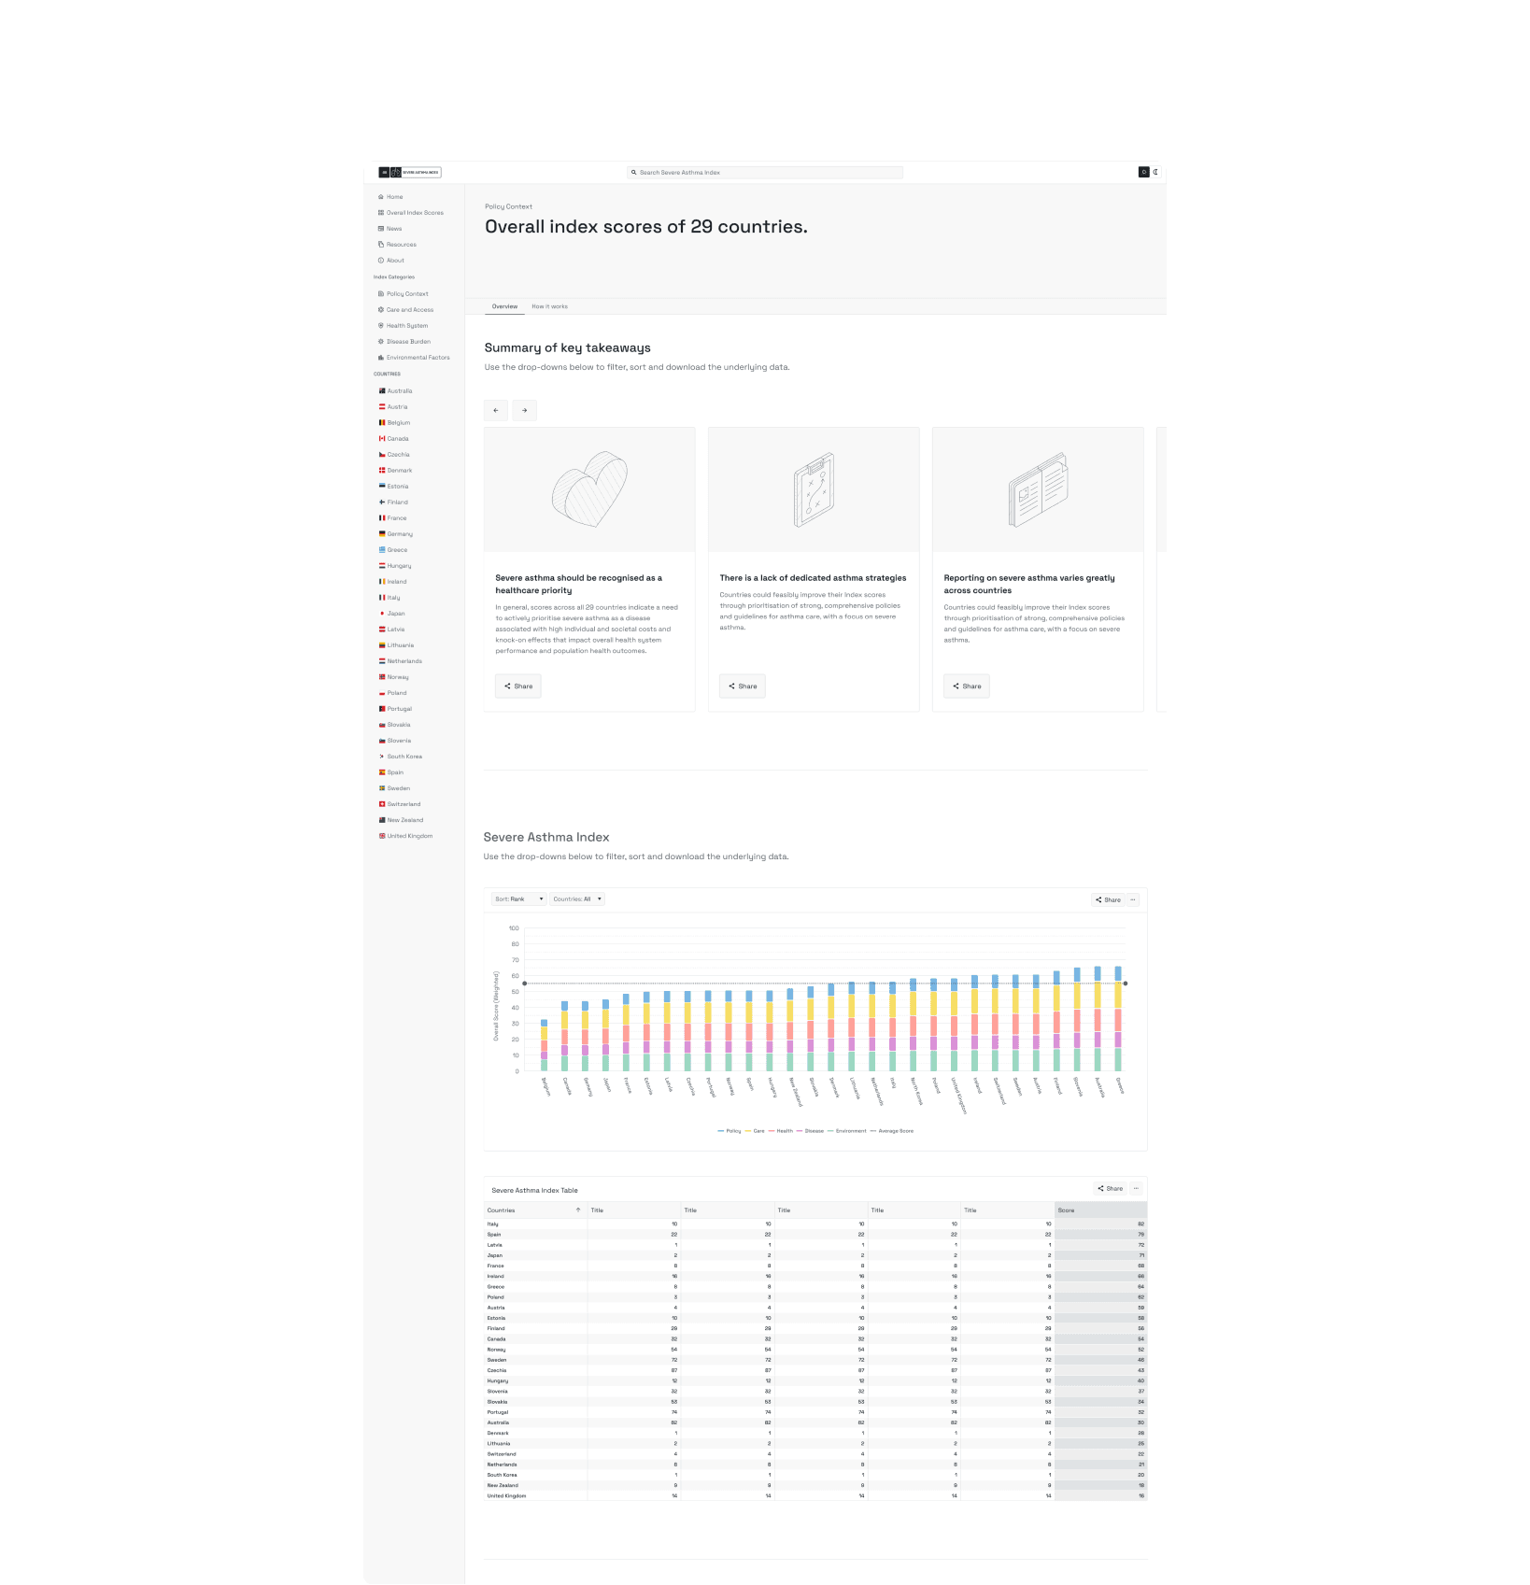The height and width of the screenshot is (1585, 1530).
Task: Click the News icon in the sidebar
Action: pos(381,229)
